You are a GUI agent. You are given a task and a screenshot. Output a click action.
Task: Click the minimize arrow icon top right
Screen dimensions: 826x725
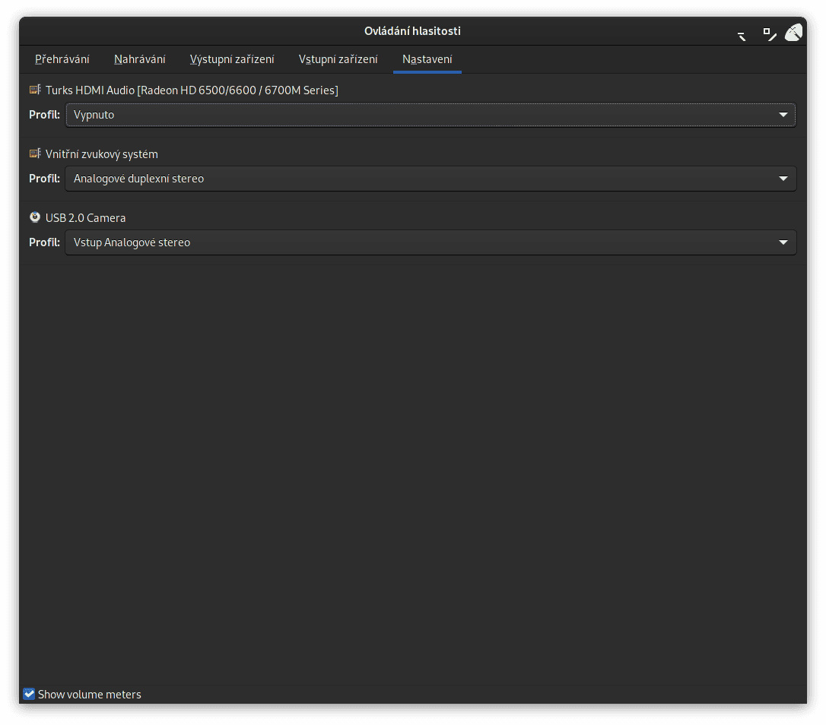[x=741, y=35]
